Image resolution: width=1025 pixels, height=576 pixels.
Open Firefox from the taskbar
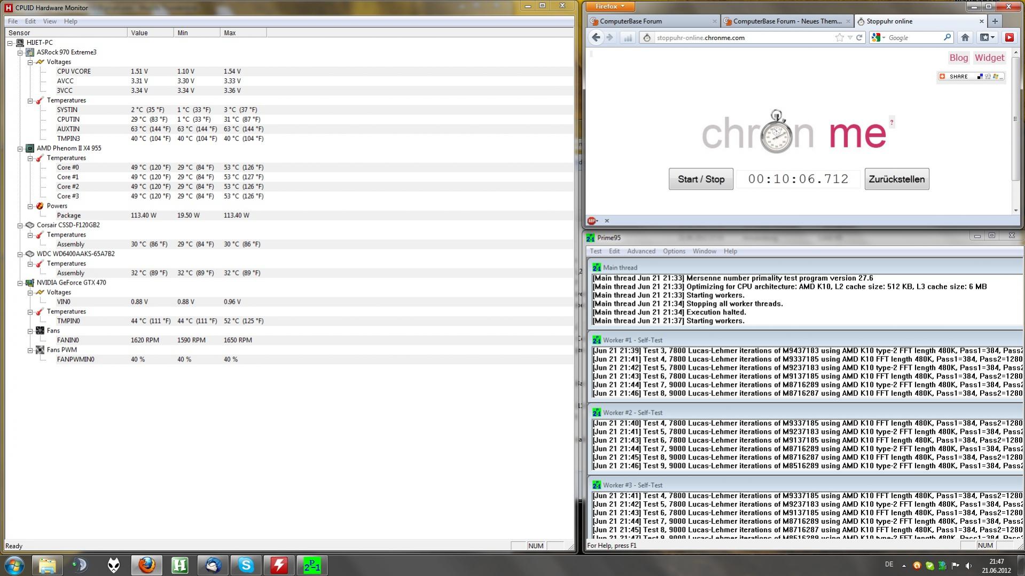(x=147, y=565)
